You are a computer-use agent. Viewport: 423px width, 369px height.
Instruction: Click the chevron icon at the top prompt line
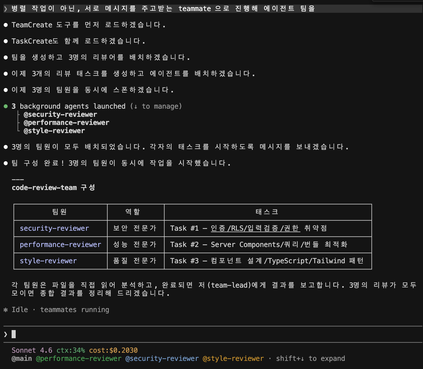[6, 9]
